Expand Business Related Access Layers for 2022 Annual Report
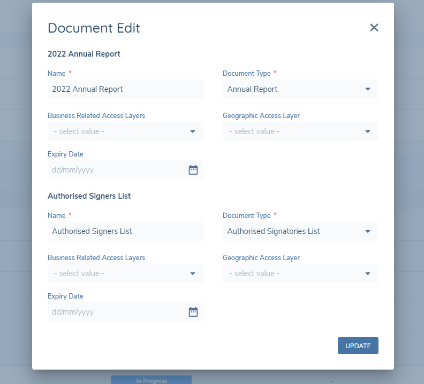The width and height of the screenshot is (424, 384). click(x=118, y=131)
